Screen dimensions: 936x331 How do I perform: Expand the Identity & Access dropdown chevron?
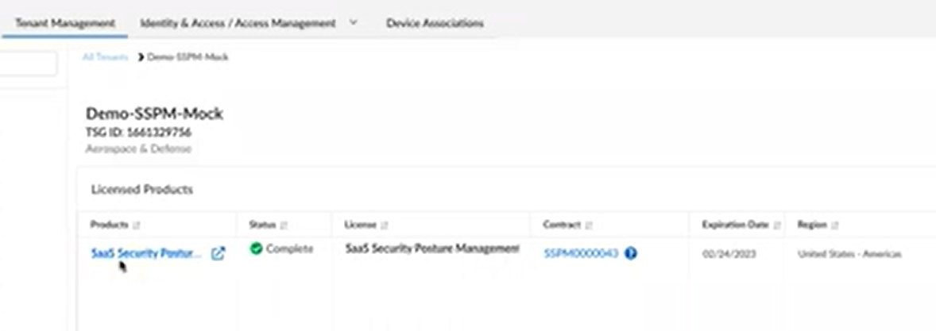pos(354,23)
